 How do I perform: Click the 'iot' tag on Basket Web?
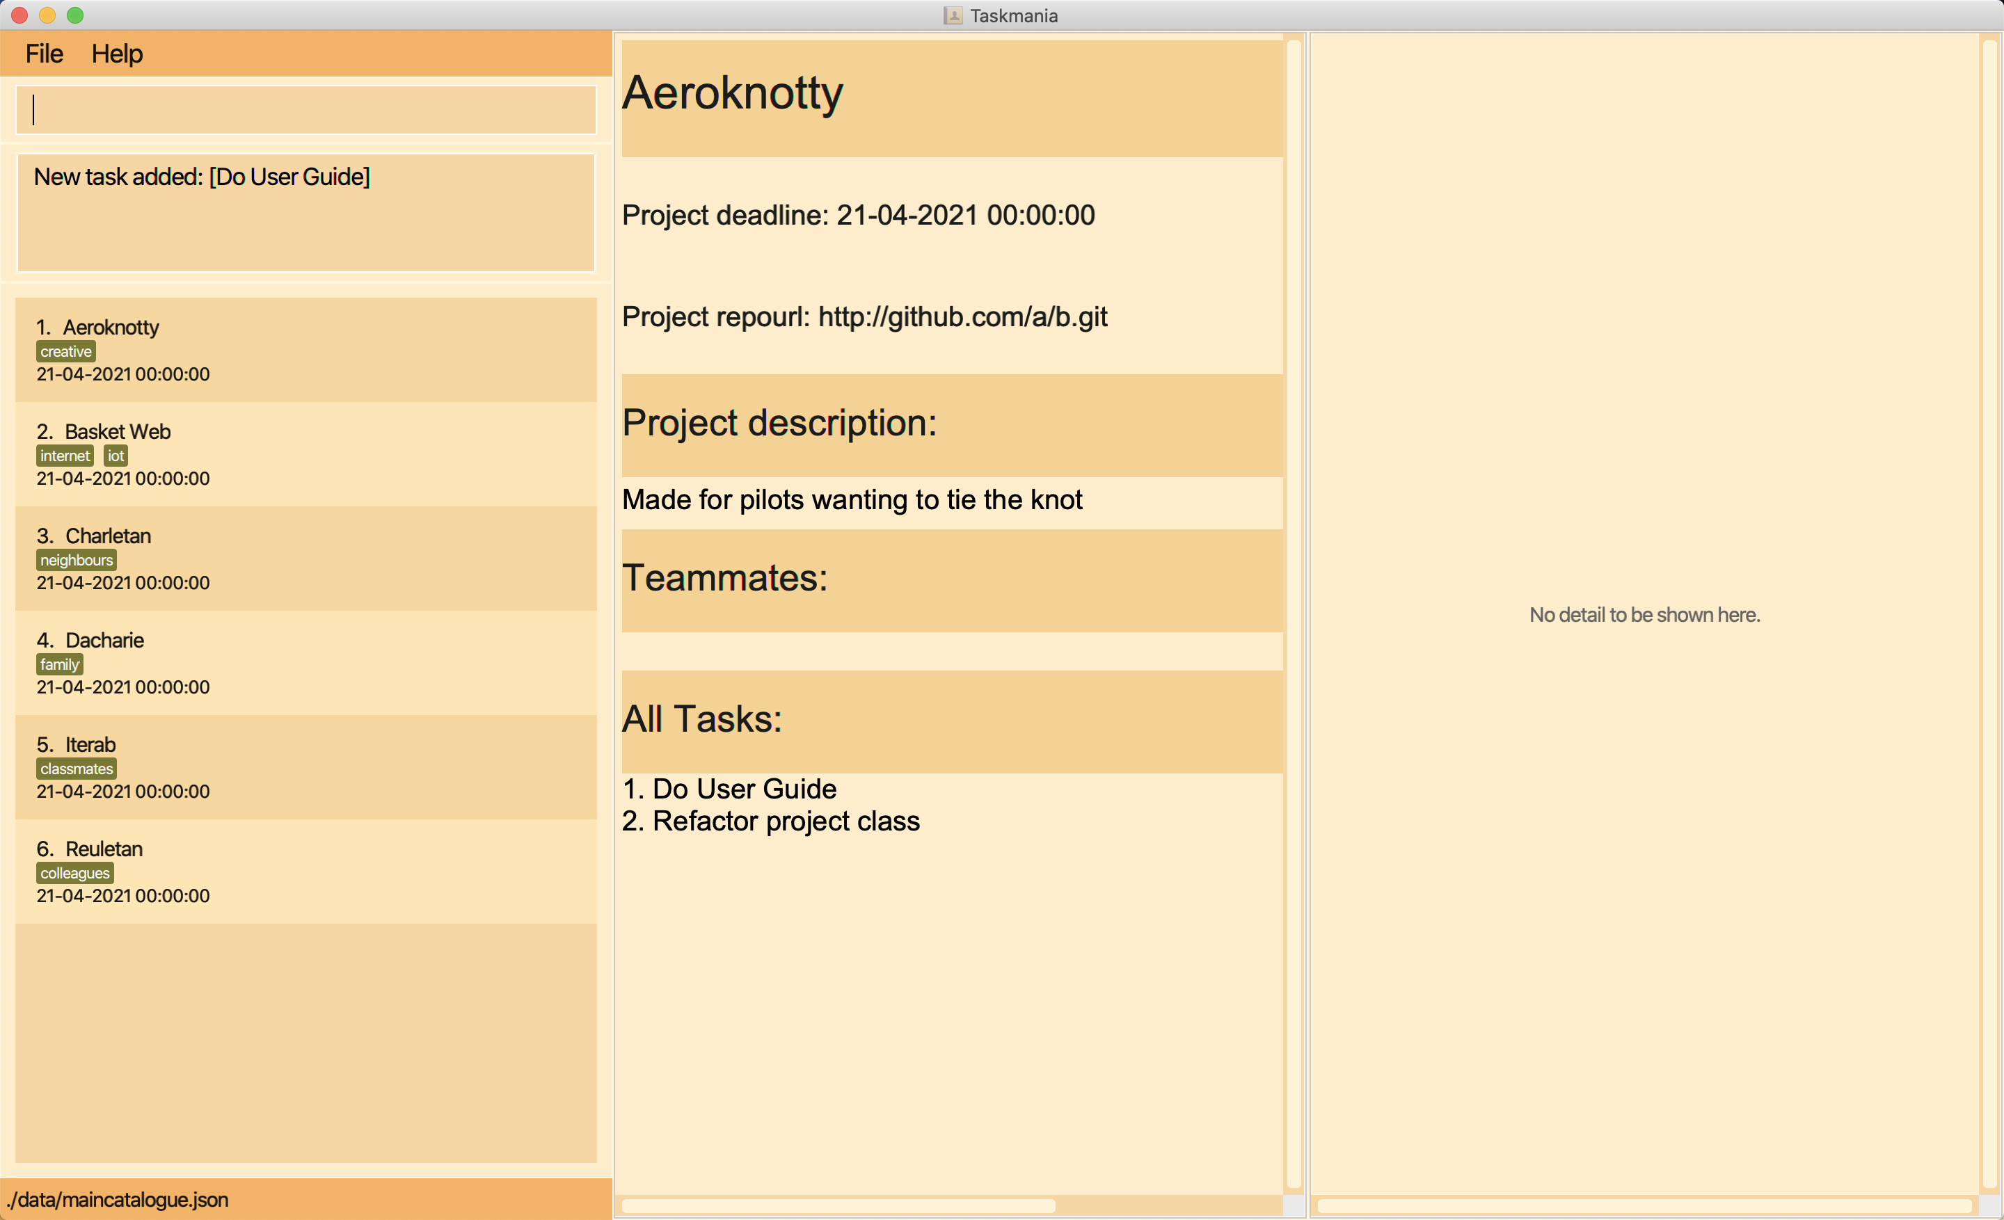(116, 455)
